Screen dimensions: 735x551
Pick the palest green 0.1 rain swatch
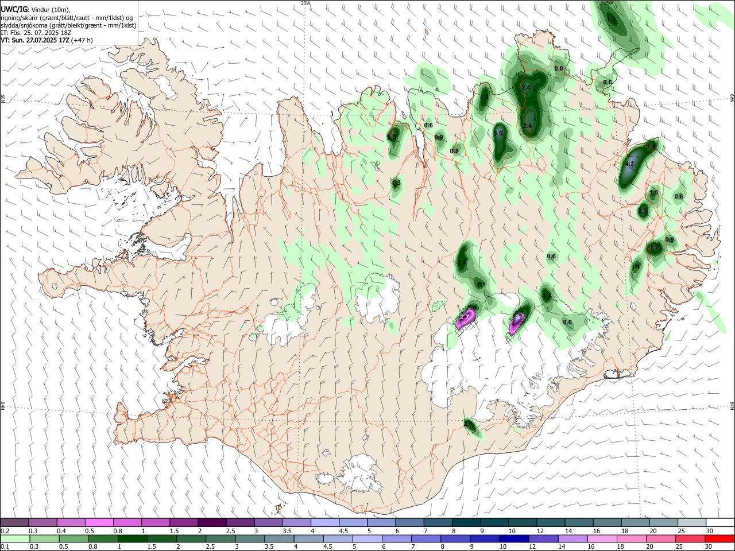[x=14, y=538]
